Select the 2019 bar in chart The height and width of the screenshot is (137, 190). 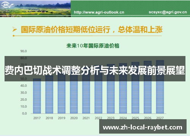coord(62,93)
